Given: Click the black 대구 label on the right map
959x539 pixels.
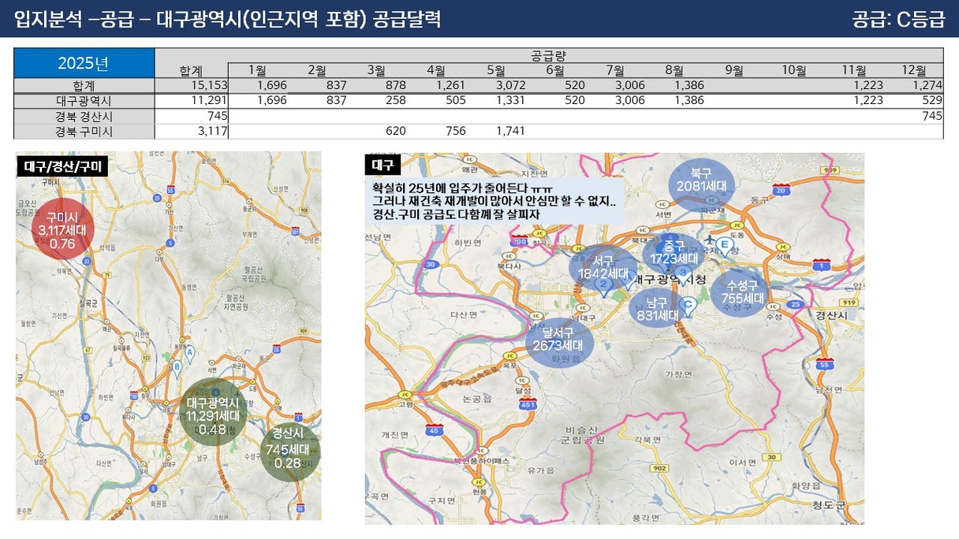Looking at the screenshot, I should click(383, 165).
